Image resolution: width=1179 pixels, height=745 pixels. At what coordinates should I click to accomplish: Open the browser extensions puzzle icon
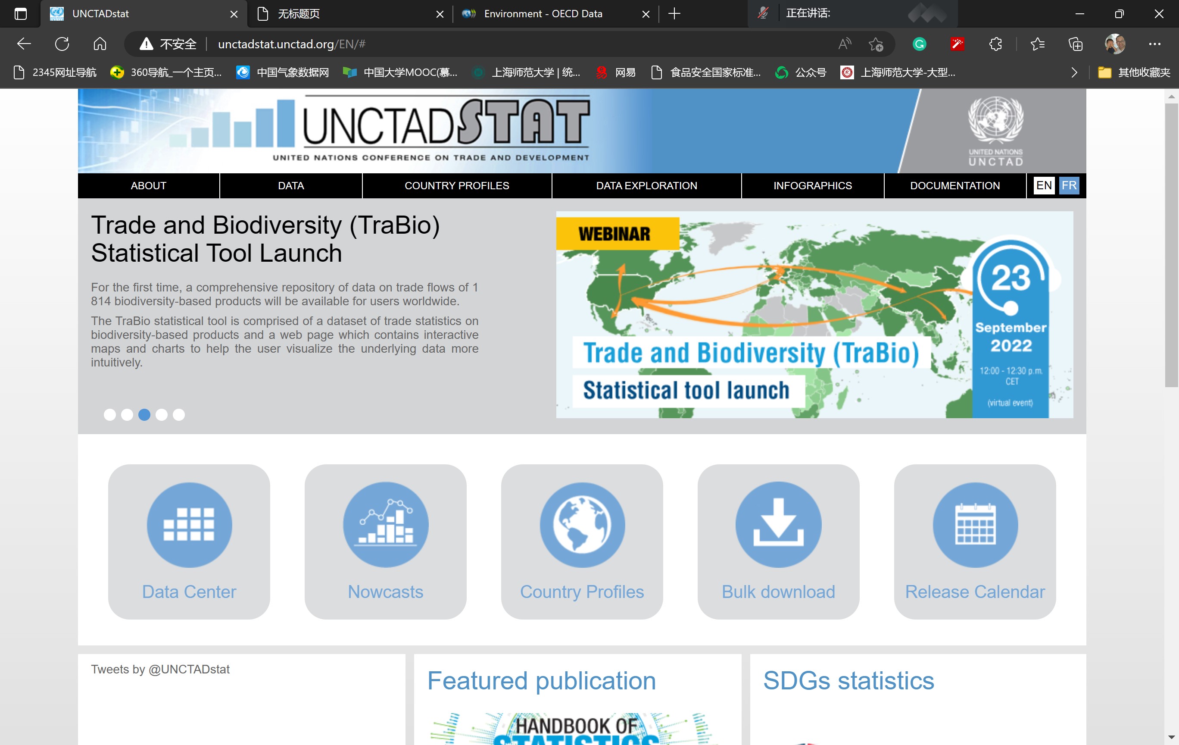(x=995, y=44)
